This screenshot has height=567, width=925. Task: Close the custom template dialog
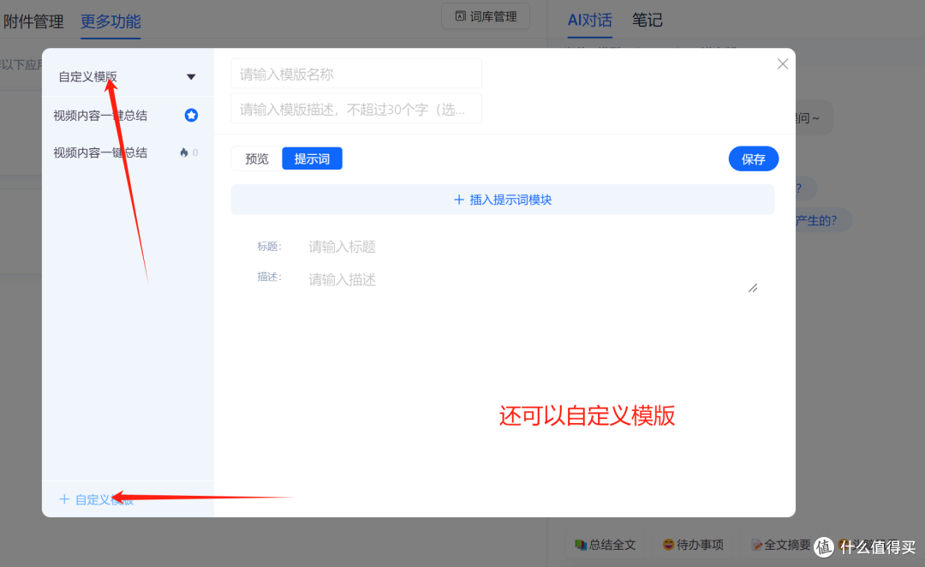pyautogui.click(x=782, y=63)
